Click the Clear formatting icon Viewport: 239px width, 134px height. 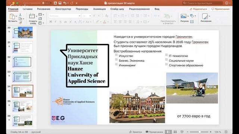pyautogui.click(x=106, y=16)
